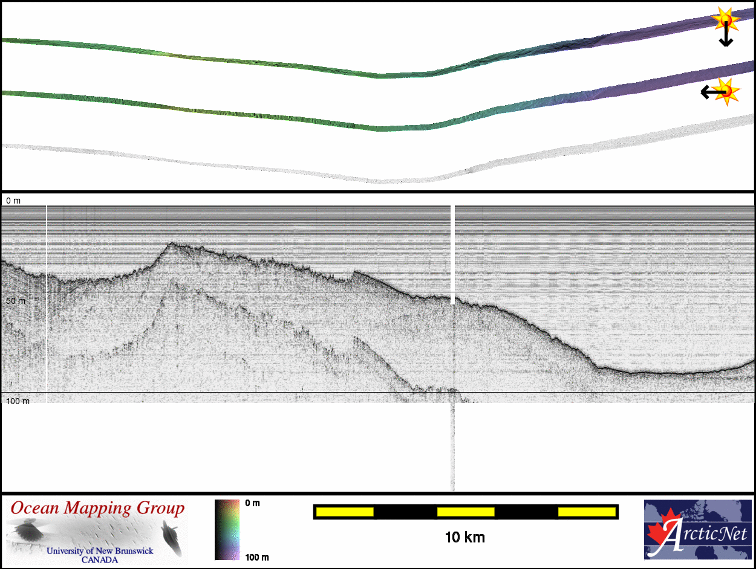Click the Ocean Mapping Group logo title

pos(97,508)
